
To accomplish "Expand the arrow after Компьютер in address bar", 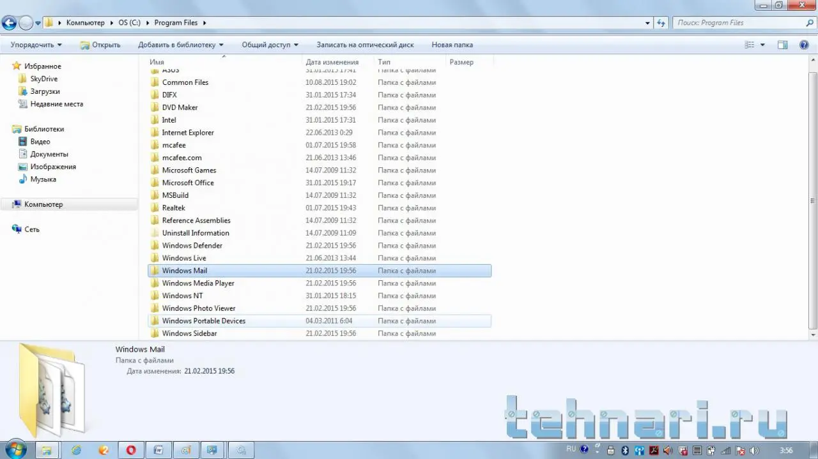I will (x=111, y=23).
